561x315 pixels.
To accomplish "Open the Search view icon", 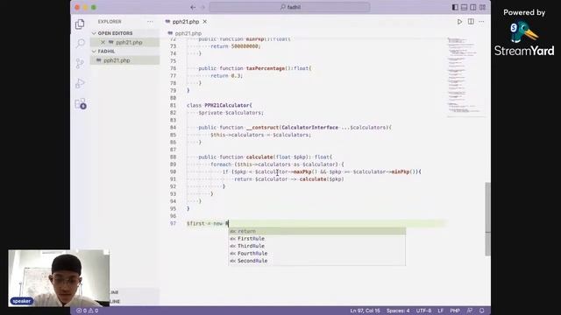I will pyautogui.click(x=80, y=43).
